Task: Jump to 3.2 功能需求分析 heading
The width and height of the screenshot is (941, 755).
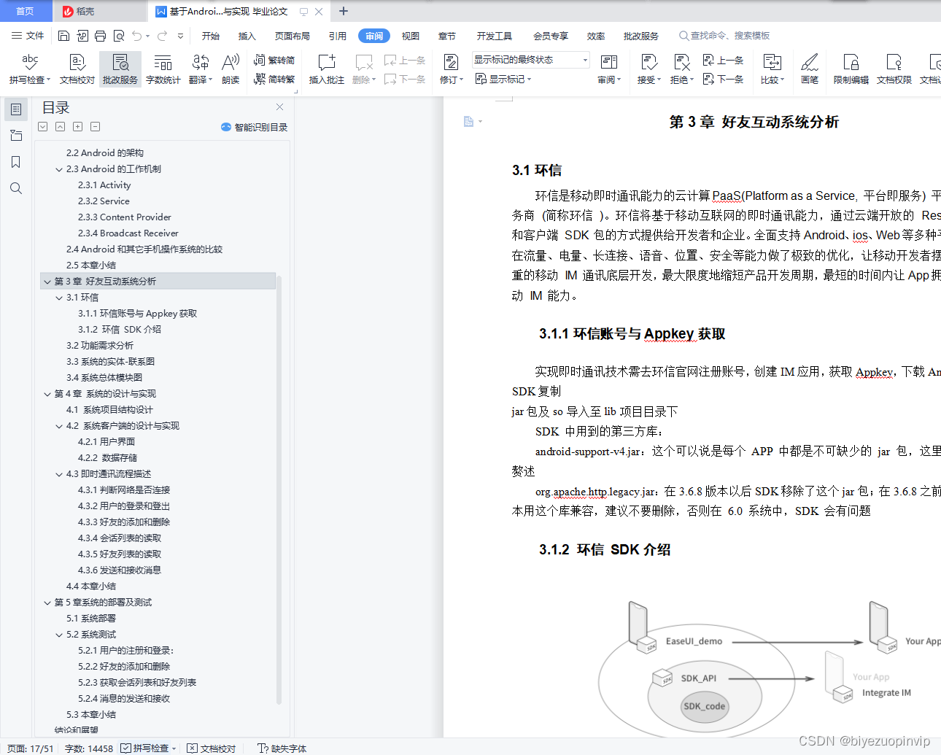Action: 100,346
